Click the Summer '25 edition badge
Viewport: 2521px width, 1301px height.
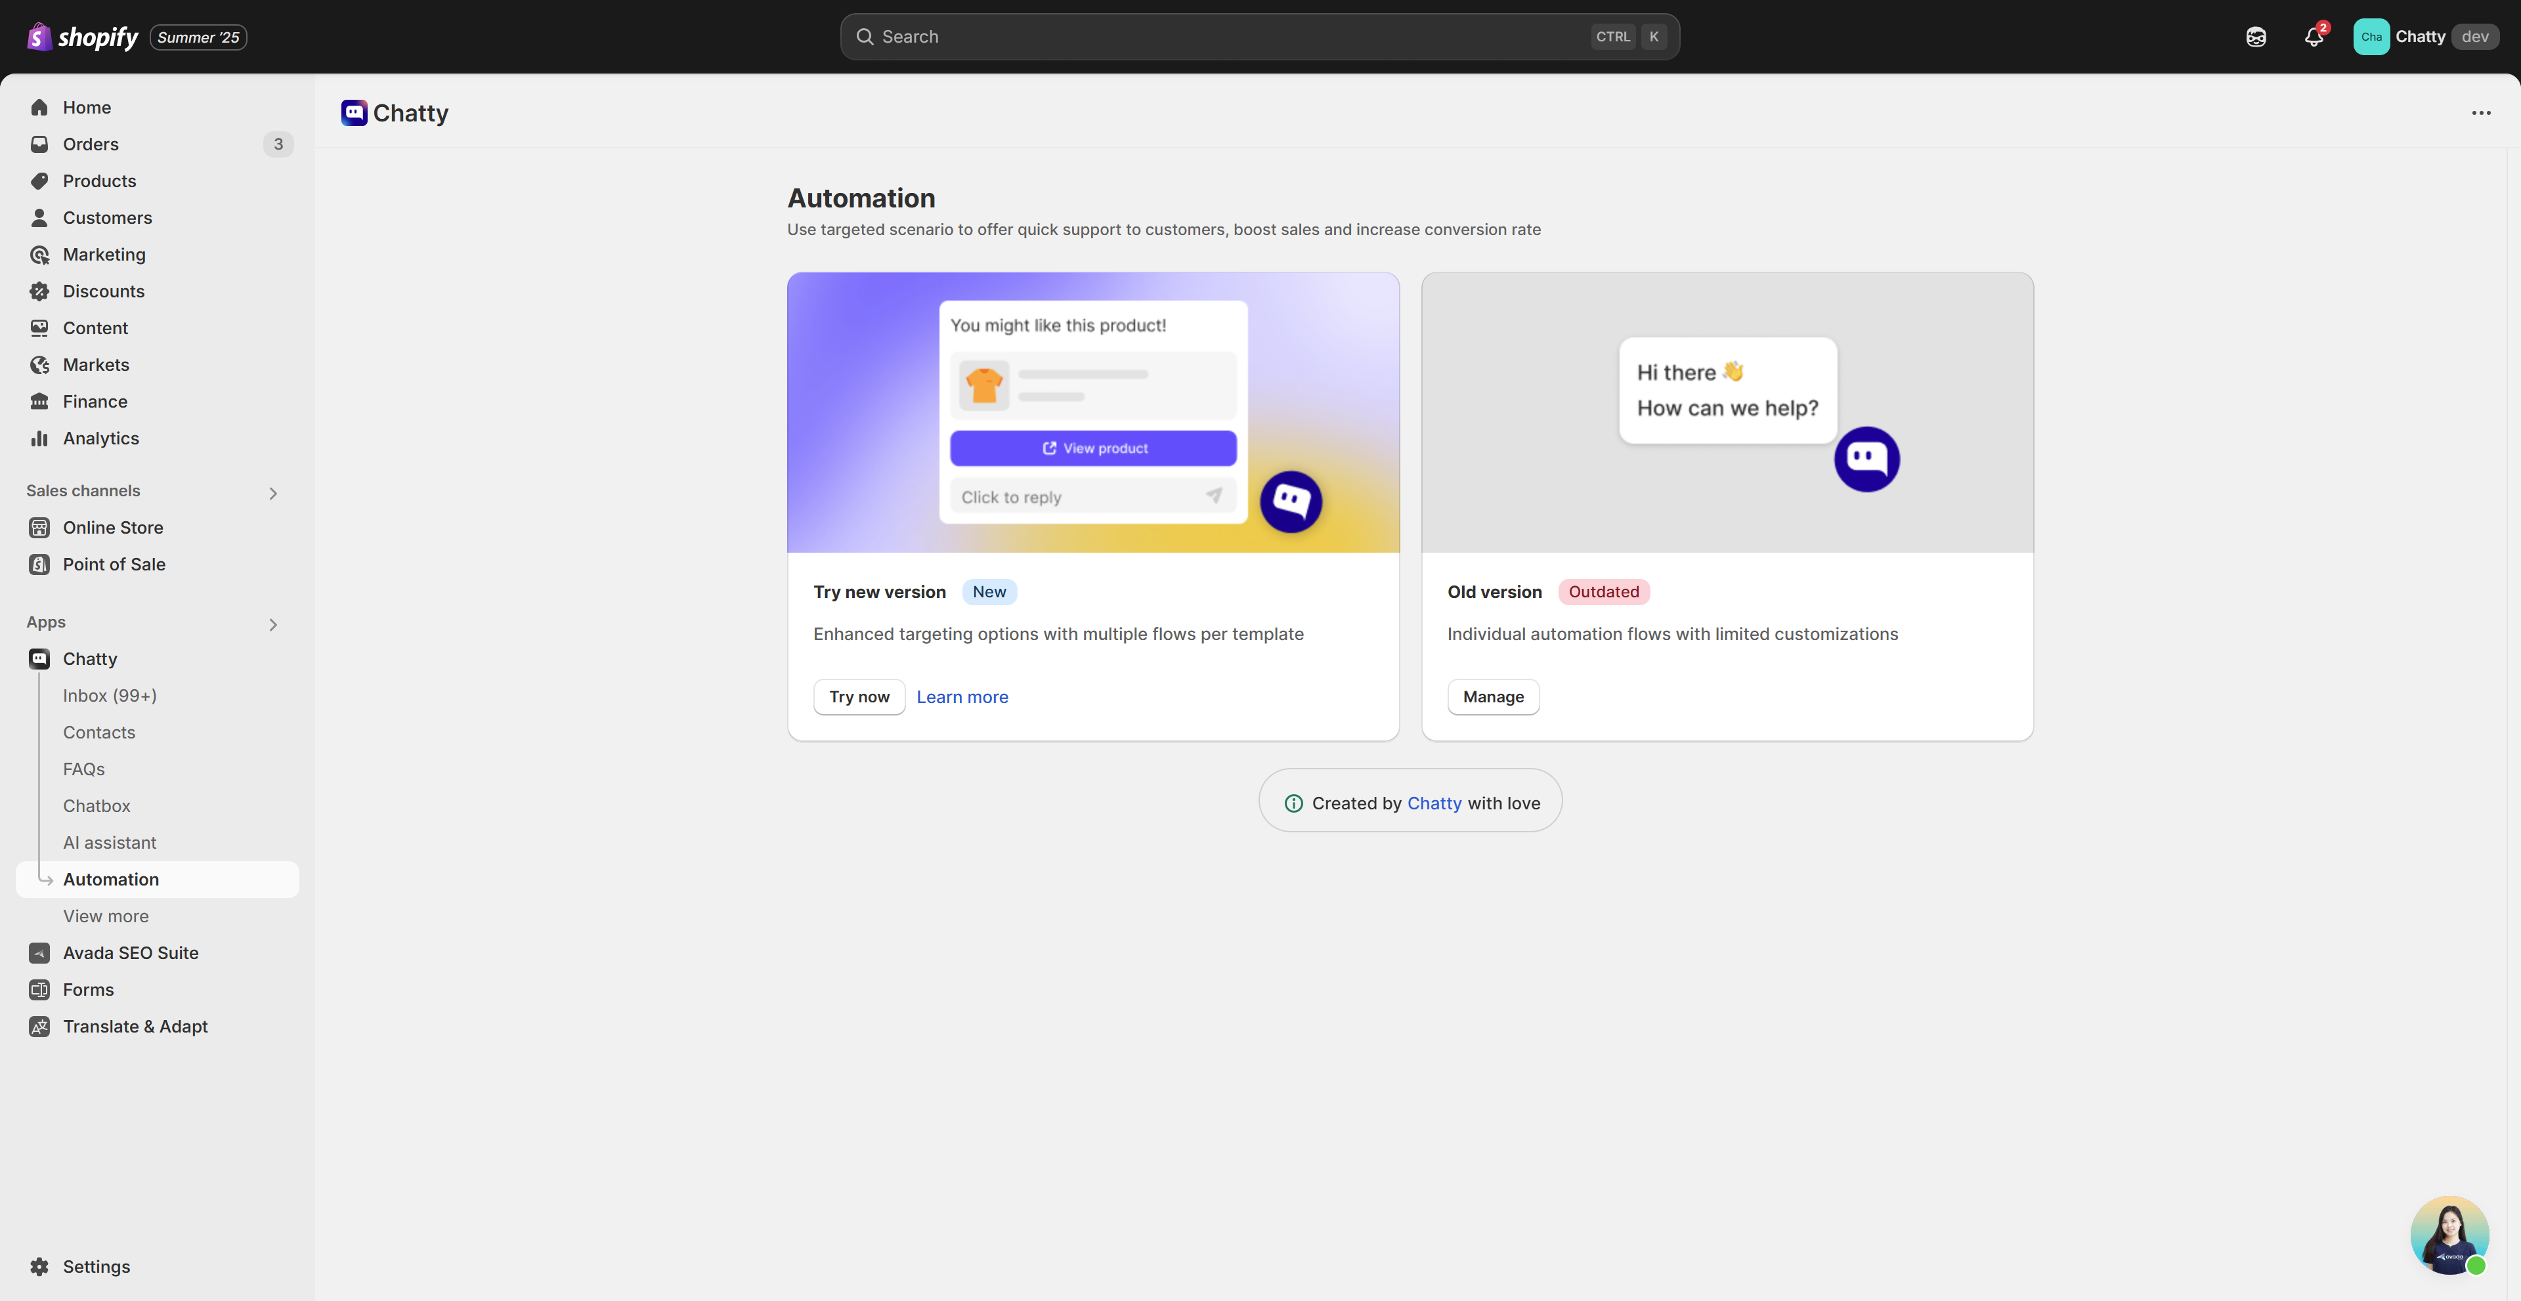point(198,37)
